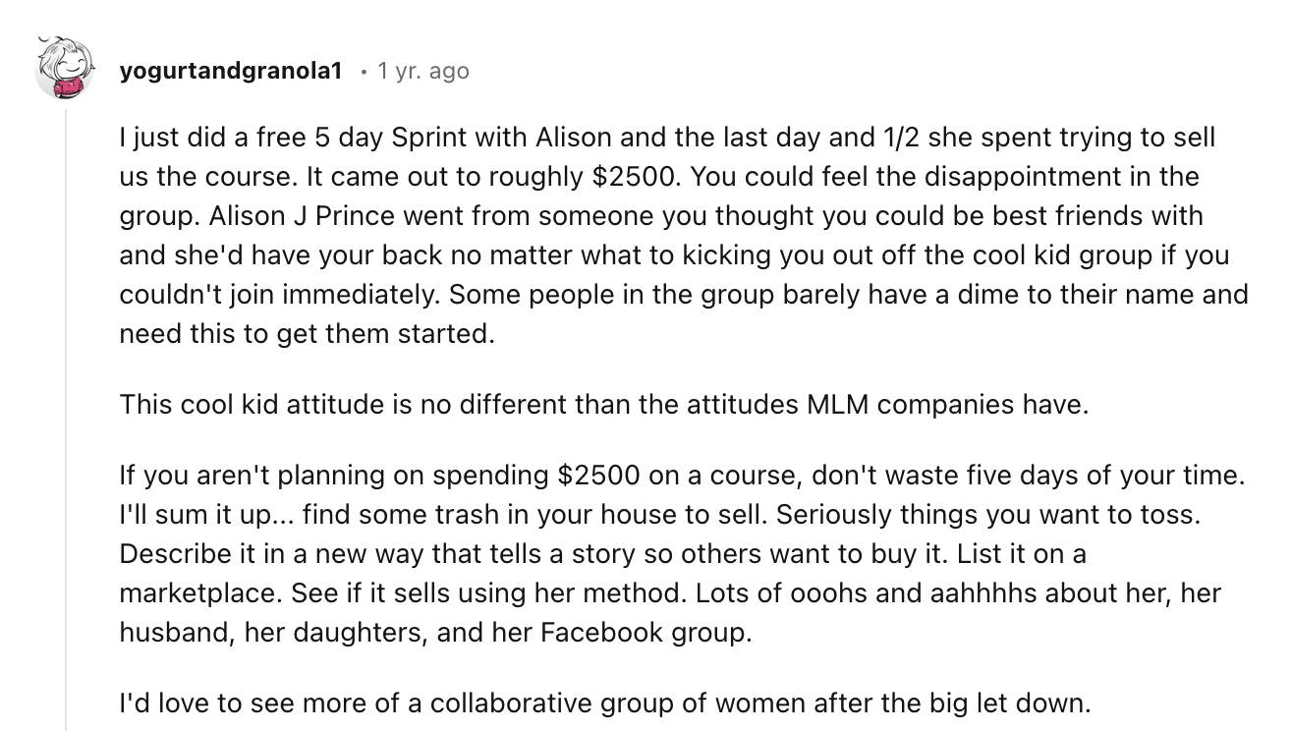Image resolution: width=1291 pixels, height=731 pixels.
Task: Click the paragraph starting 'I just did a free'
Action: click(x=684, y=236)
